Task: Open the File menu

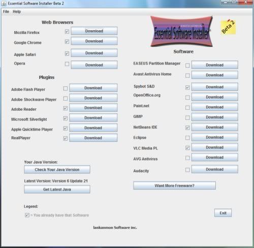Action: tap(6, 12)
